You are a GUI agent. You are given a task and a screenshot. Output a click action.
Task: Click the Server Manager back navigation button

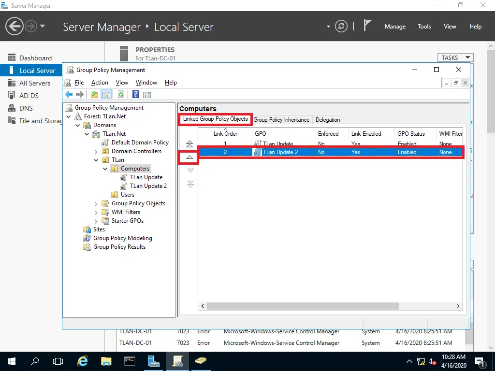pos(14,26)
